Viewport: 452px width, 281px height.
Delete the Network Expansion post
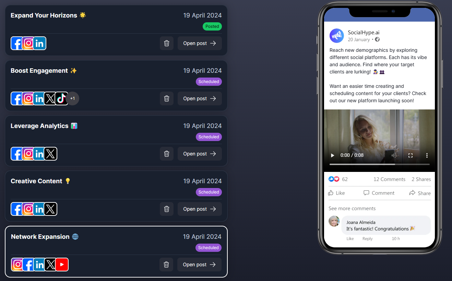pos(166,265)
